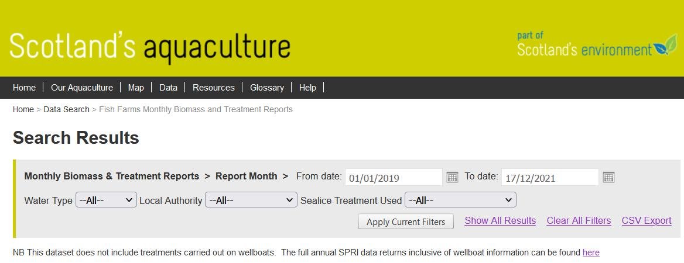Navigate to the Resources menu
This screenshot has width=684, height=263.
[214, 88]
